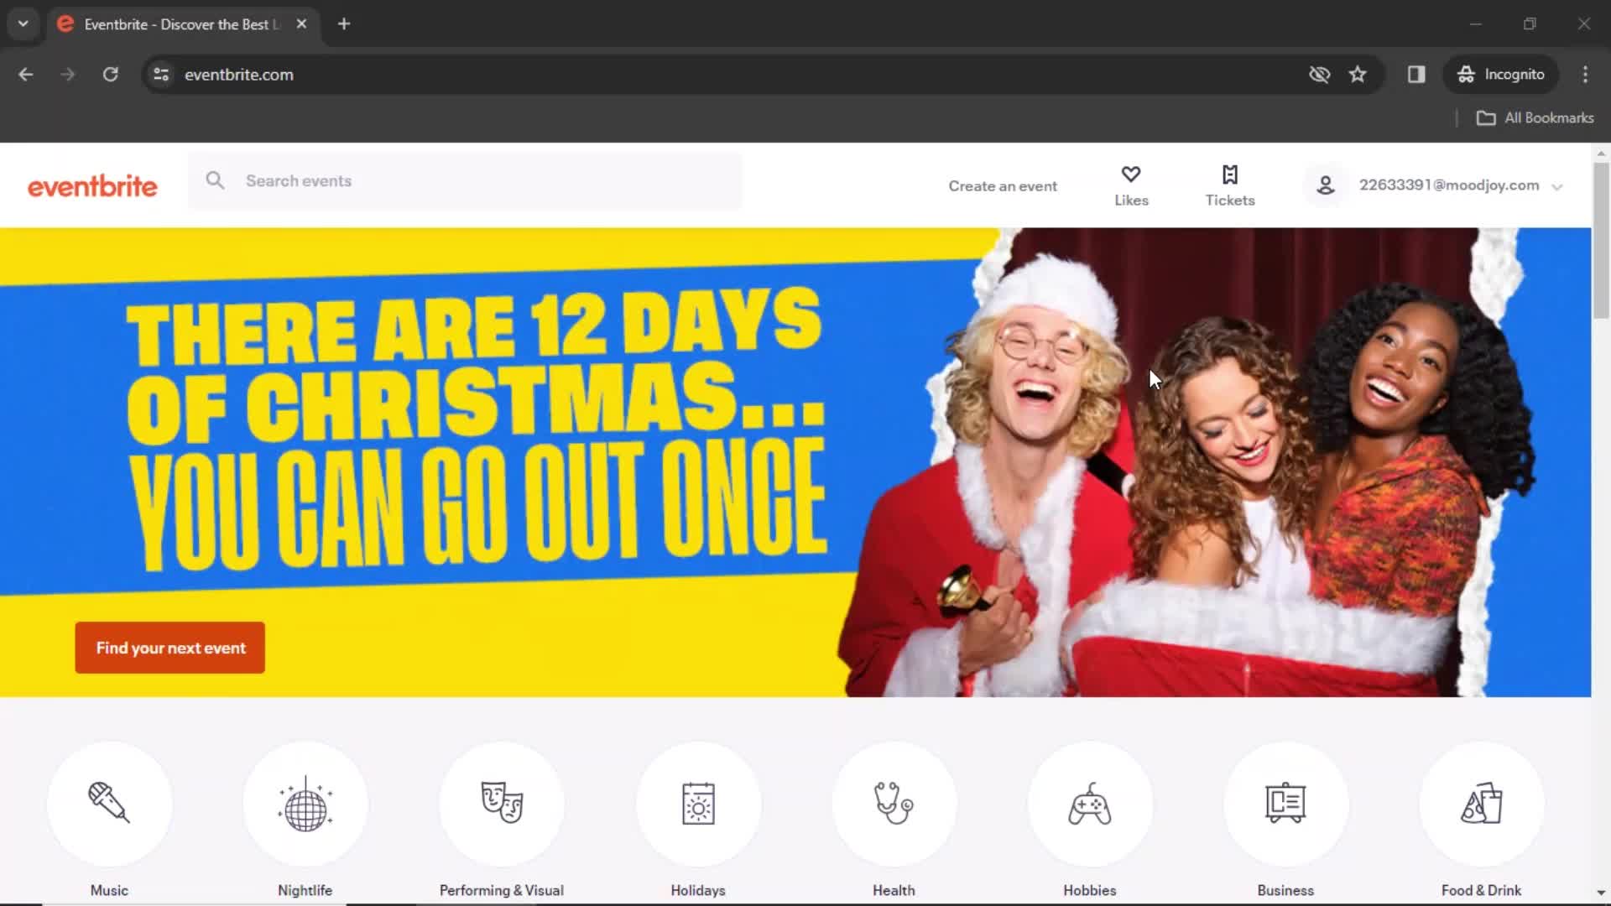Screen dimensions: 1611x906
Task: Click the Eventbrite logo home link
Action: tap(93, 185)
